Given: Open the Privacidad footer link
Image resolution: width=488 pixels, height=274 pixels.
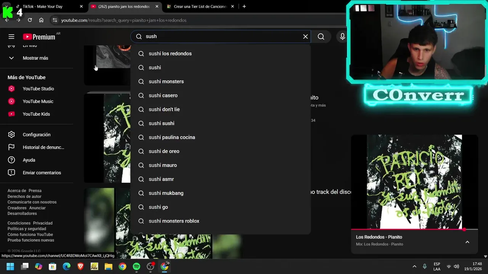Looking at the screenshot, I should [43, 223].
